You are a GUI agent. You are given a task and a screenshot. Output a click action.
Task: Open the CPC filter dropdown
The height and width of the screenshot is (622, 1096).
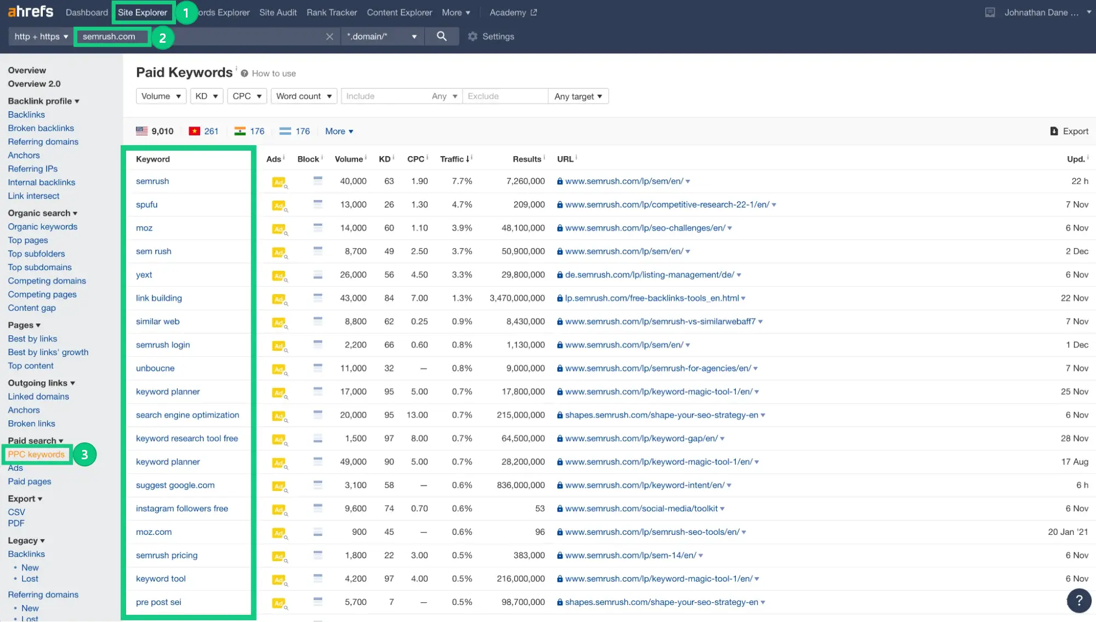(x=247, y=96)
